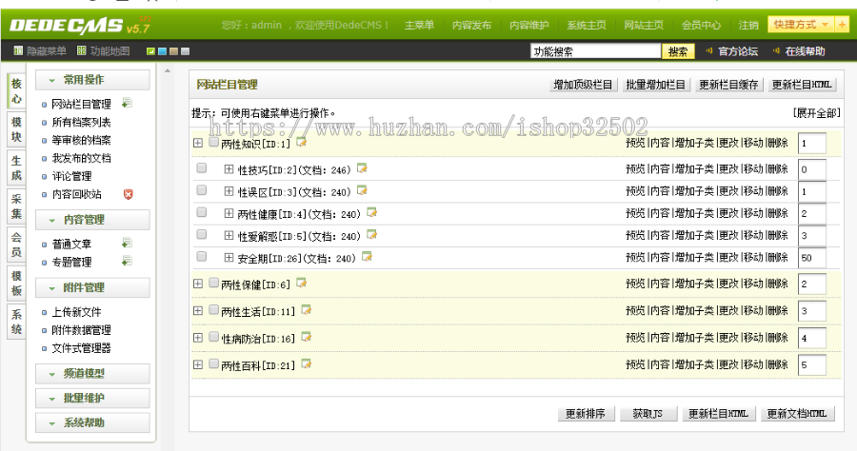Expand the 频道模型 sidebar section

(92, 374)
